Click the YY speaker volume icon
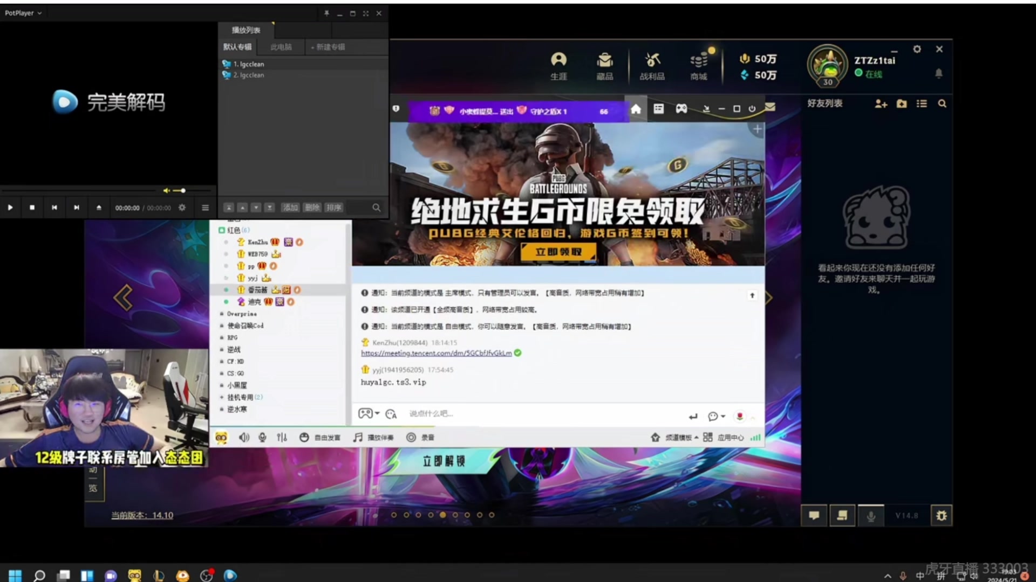 point(244,438)
